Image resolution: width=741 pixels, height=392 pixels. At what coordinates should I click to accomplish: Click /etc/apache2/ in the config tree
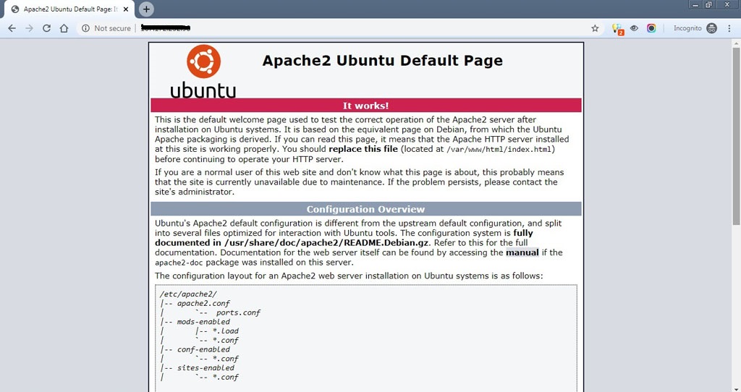(x=188, y=294)
